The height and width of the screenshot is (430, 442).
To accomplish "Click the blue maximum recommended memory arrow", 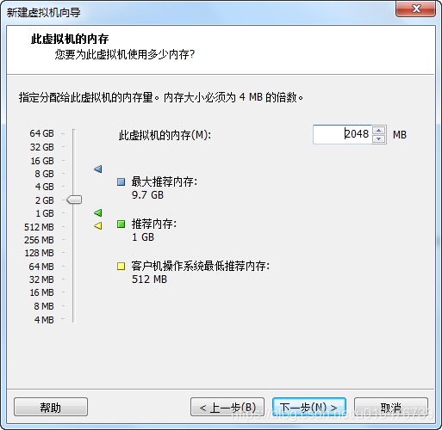I will click(x=98, y=169).
